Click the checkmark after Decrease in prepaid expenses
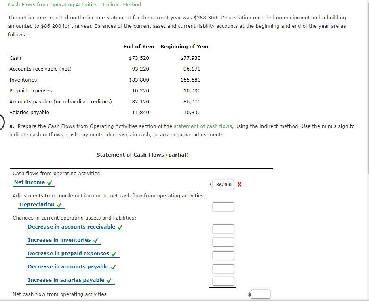Image resolution: width=369 pixels, height=302 pixels. [x=115, y=253]
